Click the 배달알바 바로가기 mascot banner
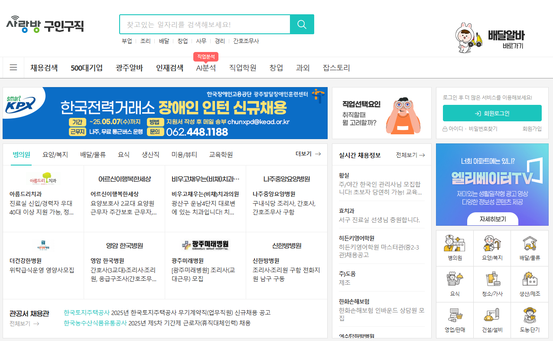The width and height of the screenshot is (553, 341). [x=490, y=38]
